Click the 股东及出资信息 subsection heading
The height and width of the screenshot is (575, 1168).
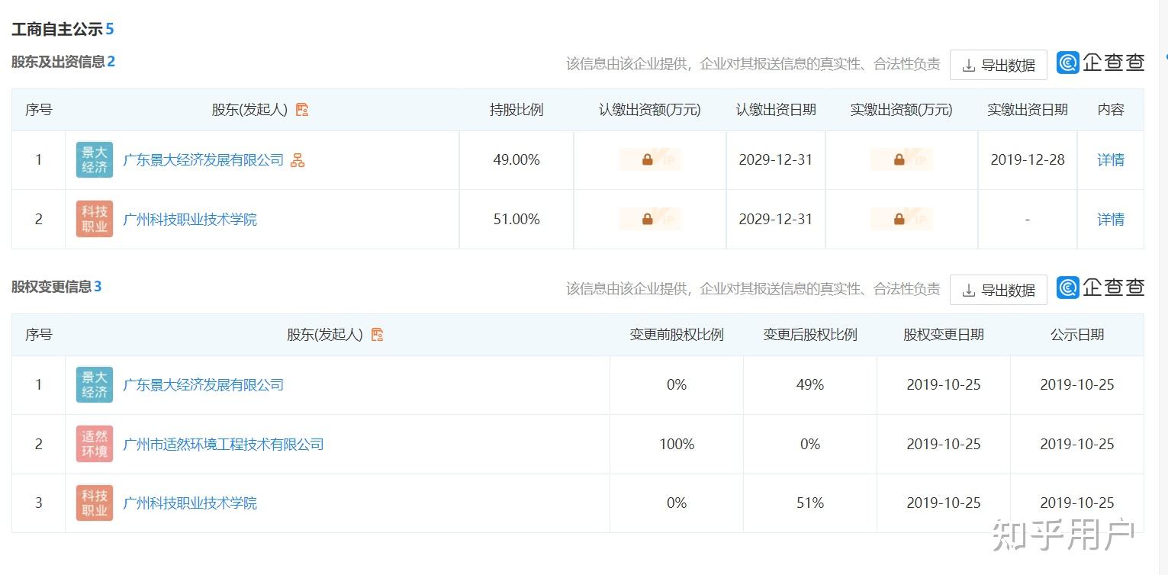(58, 62)
